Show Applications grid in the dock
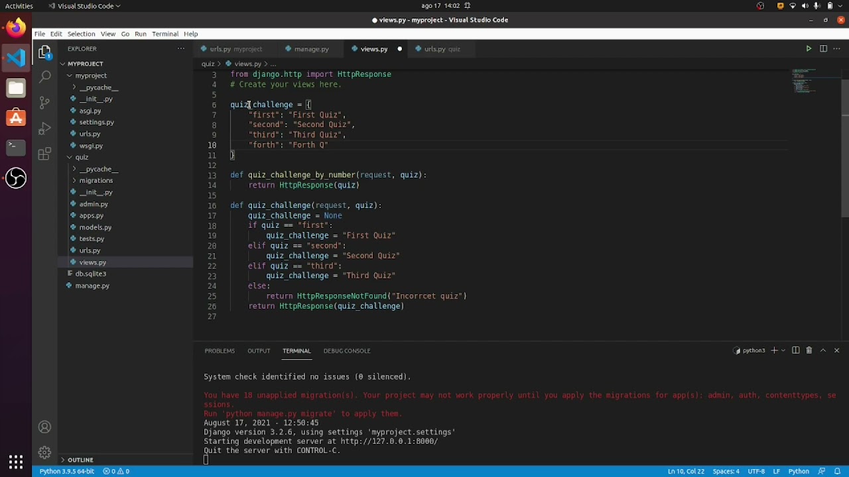Viewport: 849px width, 477px height. pos(16,462)
